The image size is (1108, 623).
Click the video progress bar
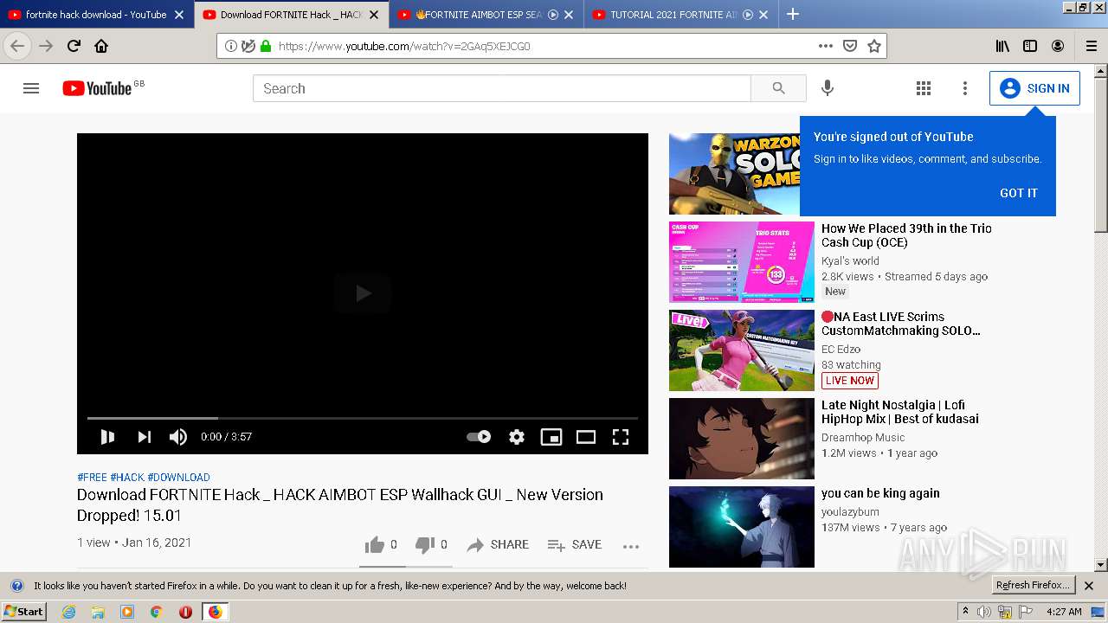tap(363, 419)
